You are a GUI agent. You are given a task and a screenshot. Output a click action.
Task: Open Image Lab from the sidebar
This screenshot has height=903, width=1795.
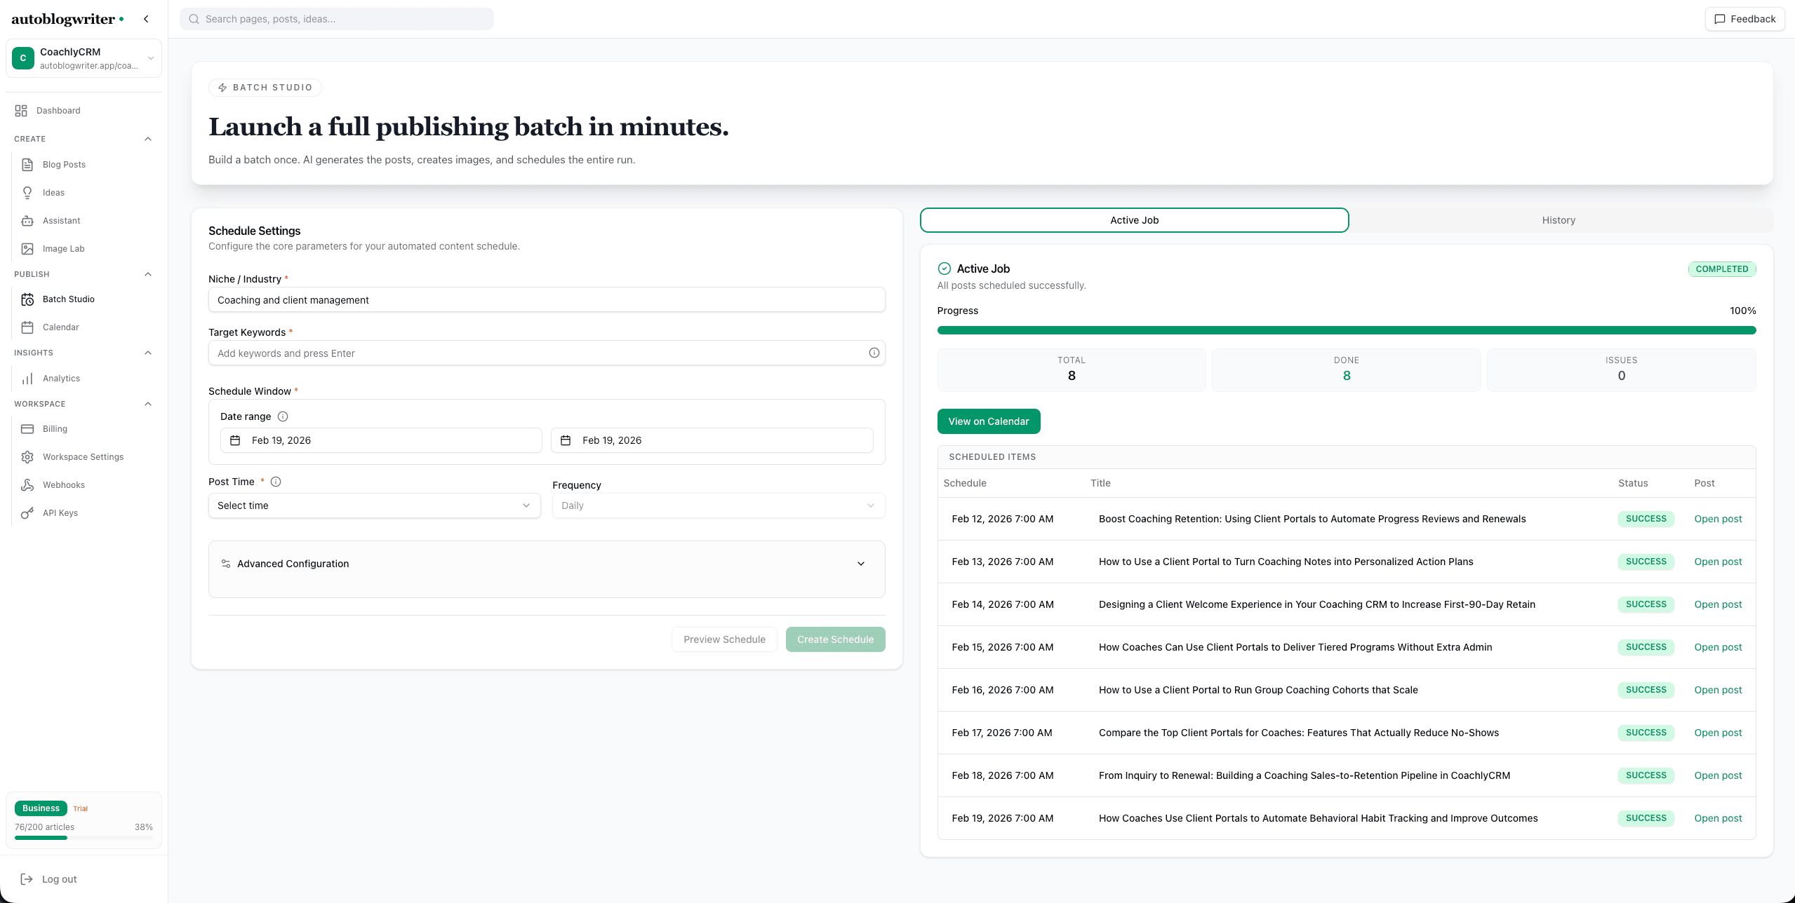coord(63,249)
